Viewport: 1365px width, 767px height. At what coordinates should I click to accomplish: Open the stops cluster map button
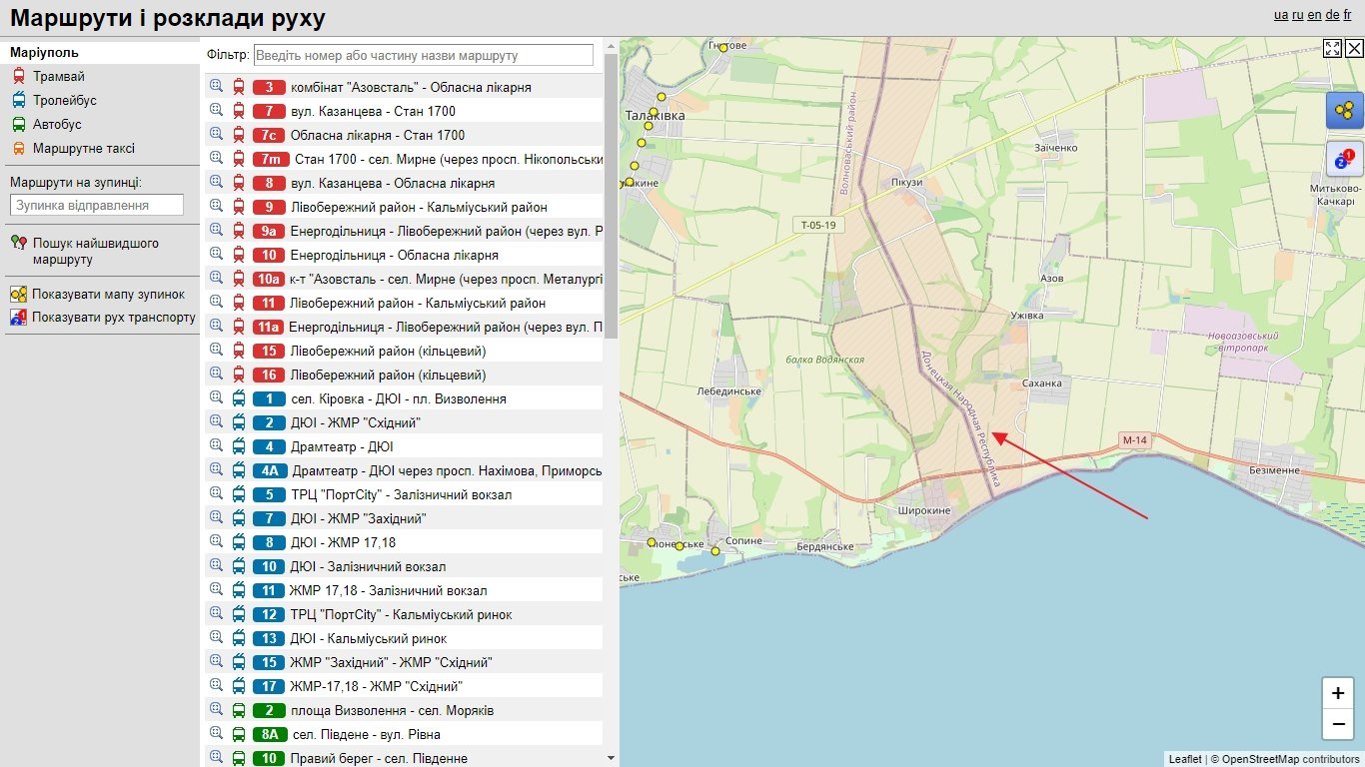(x=1344, y=110)
